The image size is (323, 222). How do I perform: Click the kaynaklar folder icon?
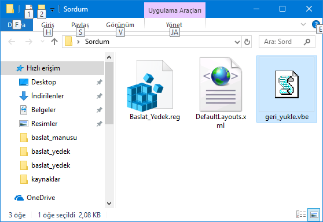tap(24, 179)
